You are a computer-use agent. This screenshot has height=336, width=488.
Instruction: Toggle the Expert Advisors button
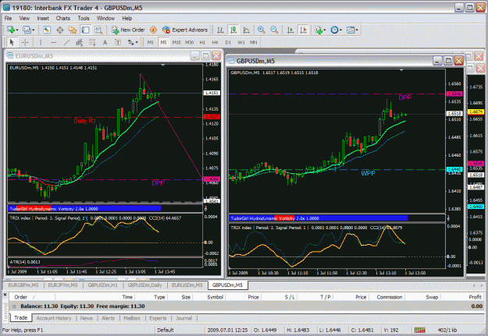[x=185, y=30]
